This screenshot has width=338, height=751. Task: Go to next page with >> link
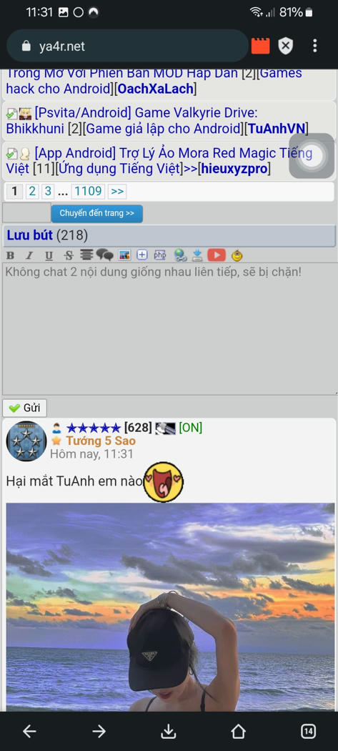click(116, 192)
